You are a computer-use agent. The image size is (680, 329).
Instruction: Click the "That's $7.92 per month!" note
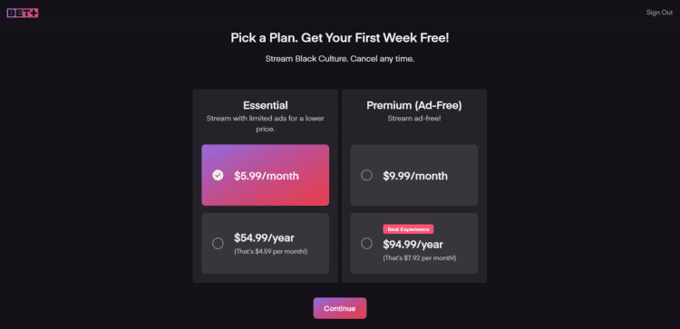420,258
